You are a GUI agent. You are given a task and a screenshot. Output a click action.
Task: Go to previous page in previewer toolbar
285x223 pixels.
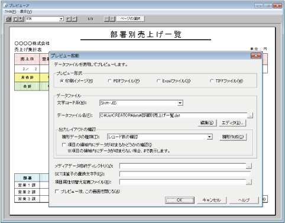point(74,19)
